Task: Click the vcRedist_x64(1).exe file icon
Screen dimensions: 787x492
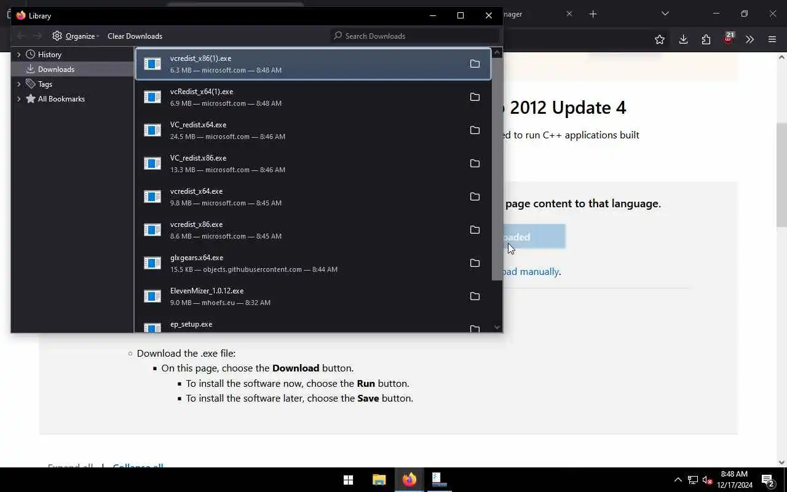Action: click(152, 97)
